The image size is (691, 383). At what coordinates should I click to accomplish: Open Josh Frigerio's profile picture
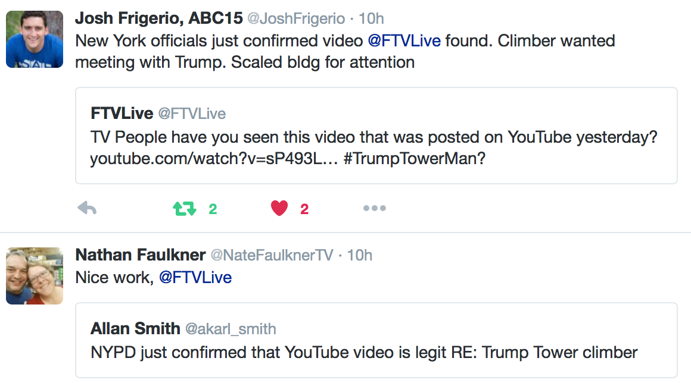35,39
